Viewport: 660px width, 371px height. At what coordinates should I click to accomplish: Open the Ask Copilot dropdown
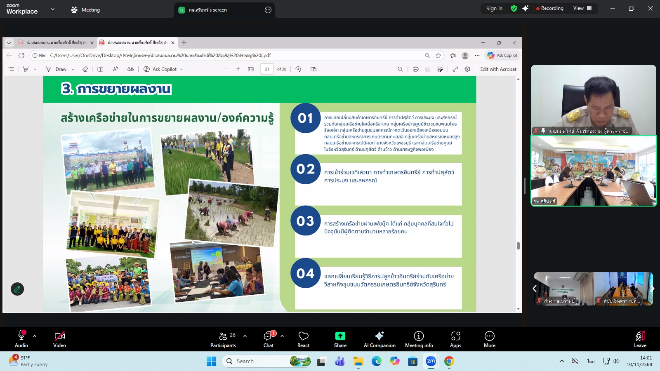181,69
